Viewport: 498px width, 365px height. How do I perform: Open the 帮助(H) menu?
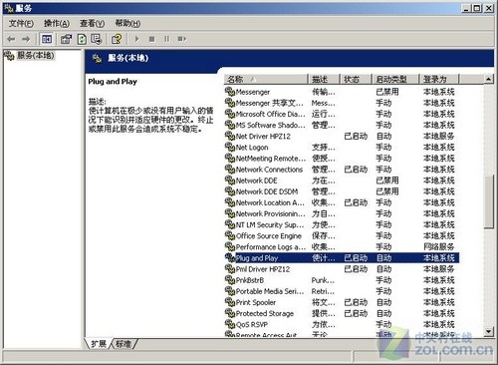point(127,23)
